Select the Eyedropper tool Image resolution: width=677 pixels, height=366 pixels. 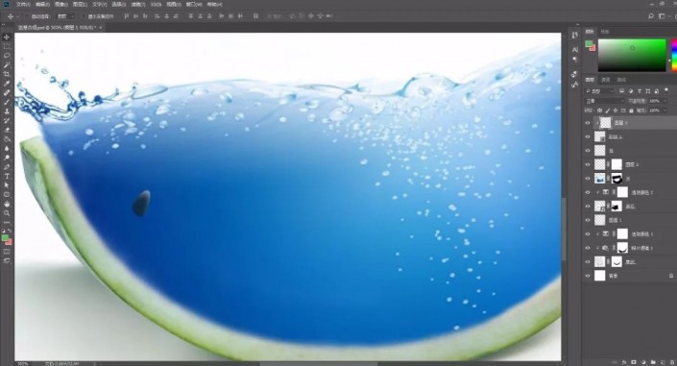point(7,84)
